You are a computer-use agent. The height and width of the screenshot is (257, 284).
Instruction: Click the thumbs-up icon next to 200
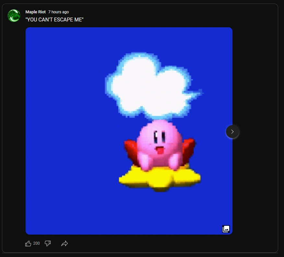click(28, 243)
